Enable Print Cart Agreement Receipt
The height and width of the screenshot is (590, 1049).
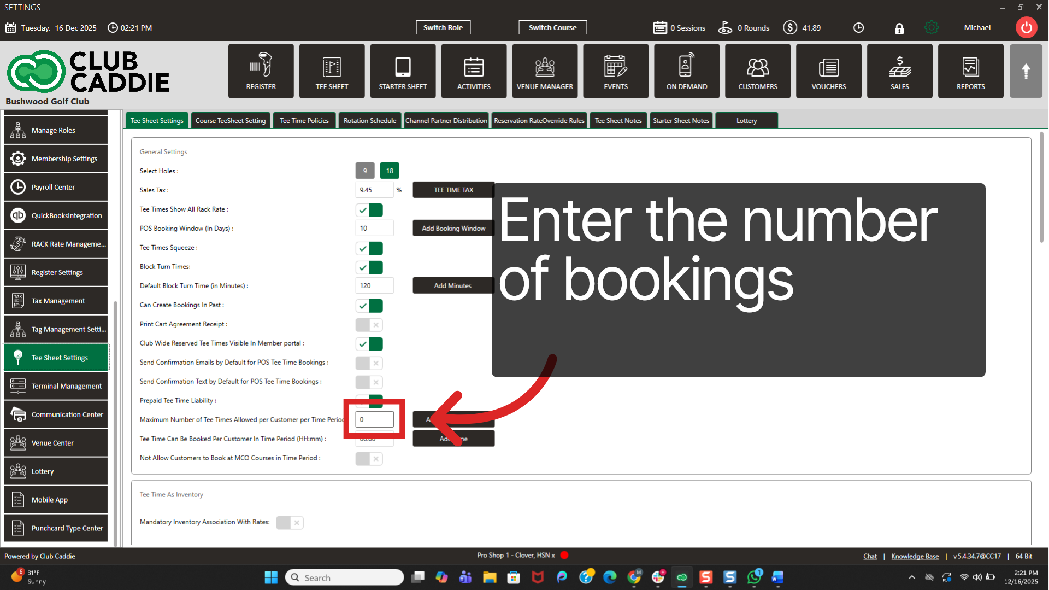coord(369,324)
